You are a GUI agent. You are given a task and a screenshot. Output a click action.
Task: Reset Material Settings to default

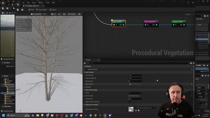(192, 69)
